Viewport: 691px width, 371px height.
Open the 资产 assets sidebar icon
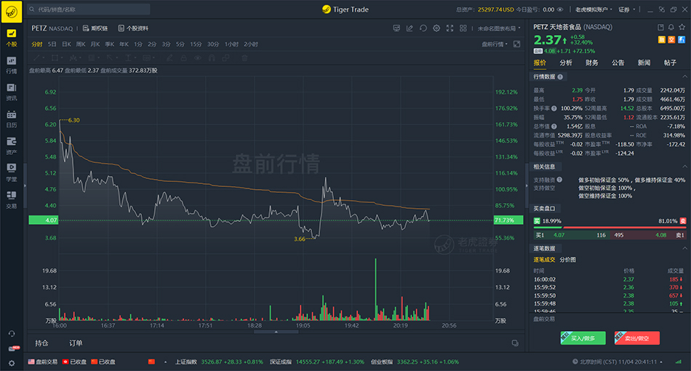(x=12, y=145)
